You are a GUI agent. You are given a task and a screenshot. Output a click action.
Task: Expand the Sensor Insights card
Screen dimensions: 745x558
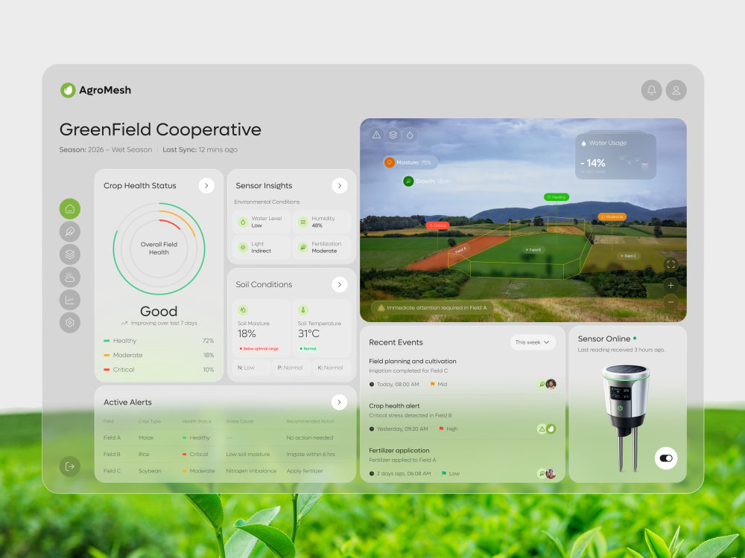click(339, 185)
